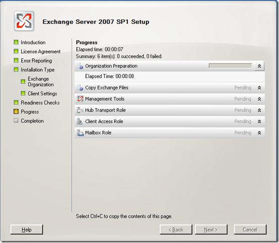Click Pending status of Hub Transport Role

tap(243, 110)
